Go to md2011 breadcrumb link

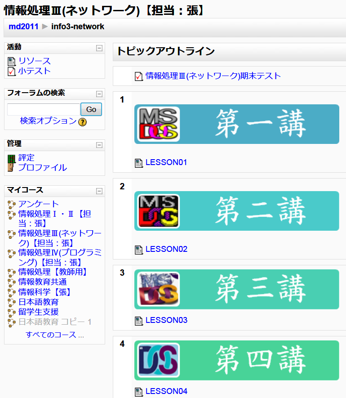23,27
